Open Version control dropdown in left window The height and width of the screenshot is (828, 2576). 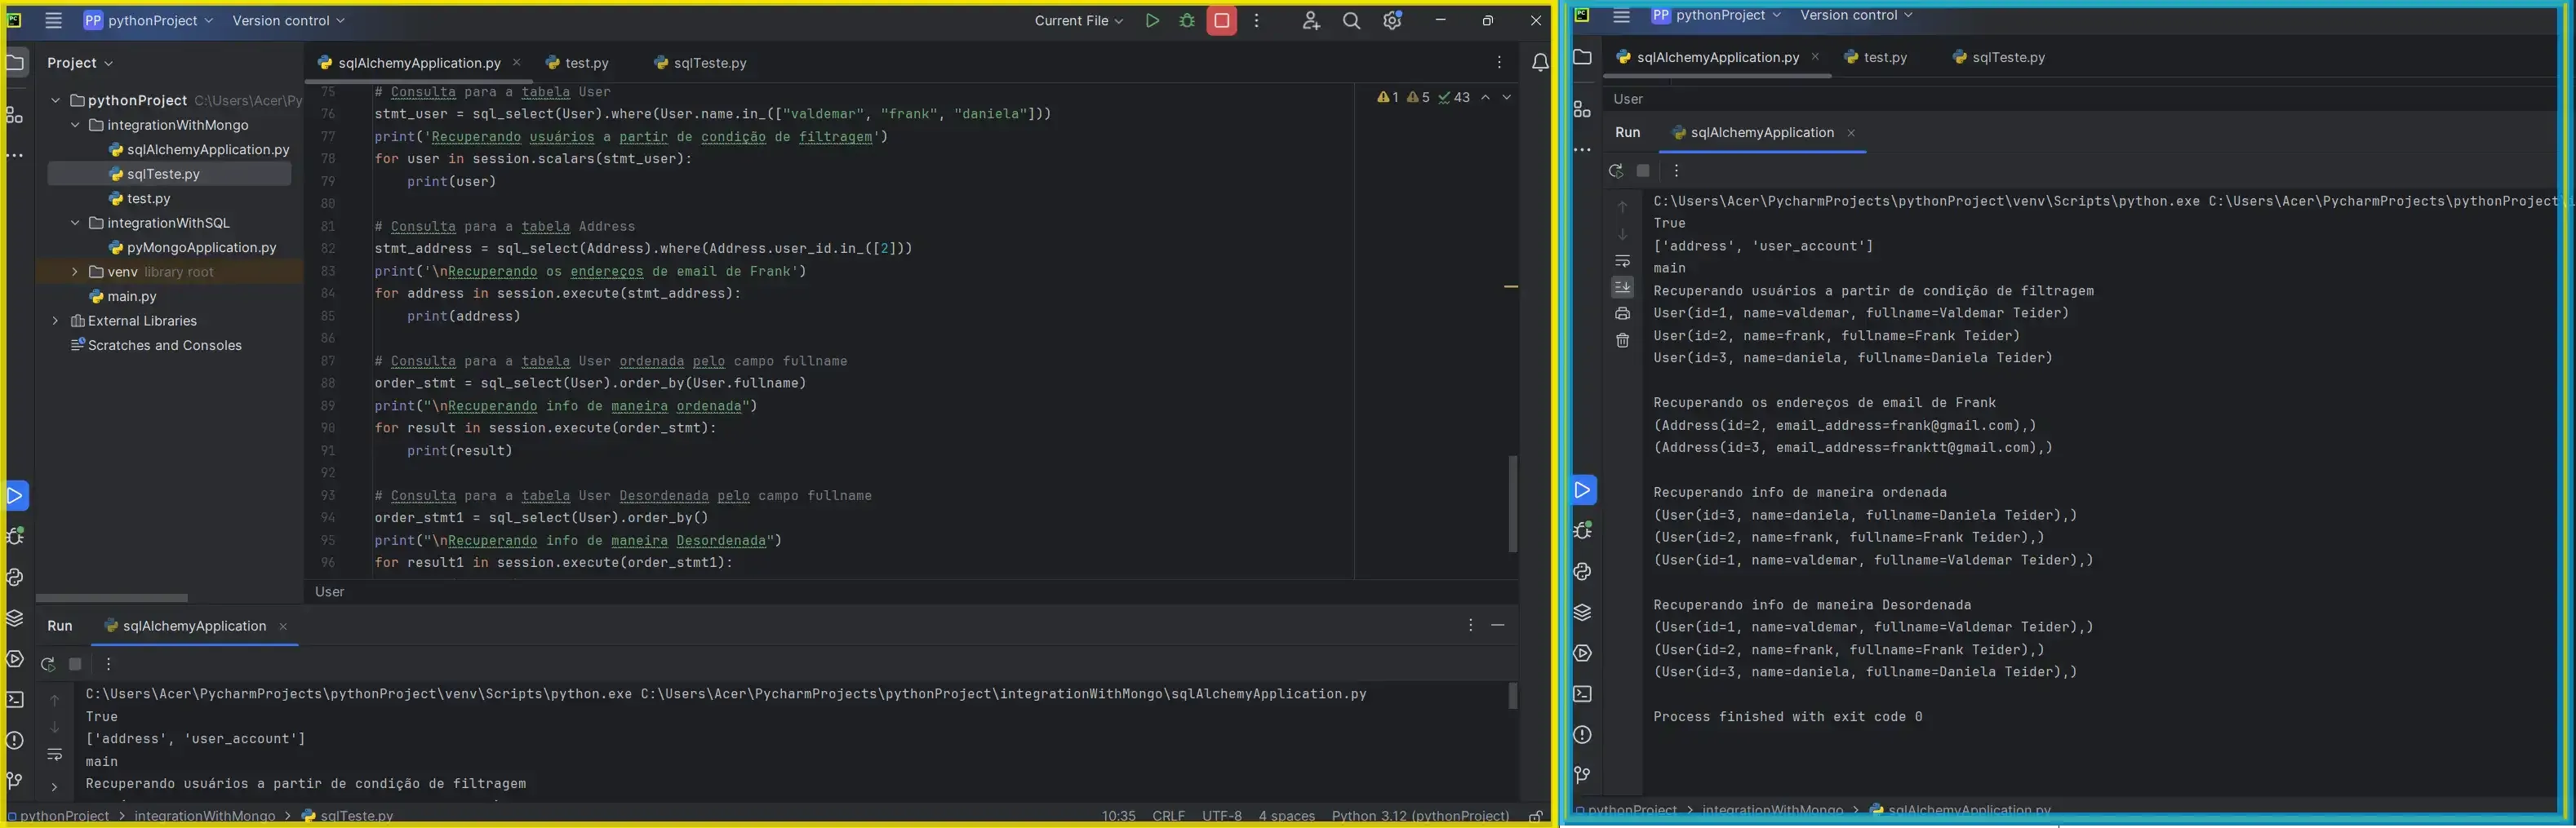tap(288, 21)
